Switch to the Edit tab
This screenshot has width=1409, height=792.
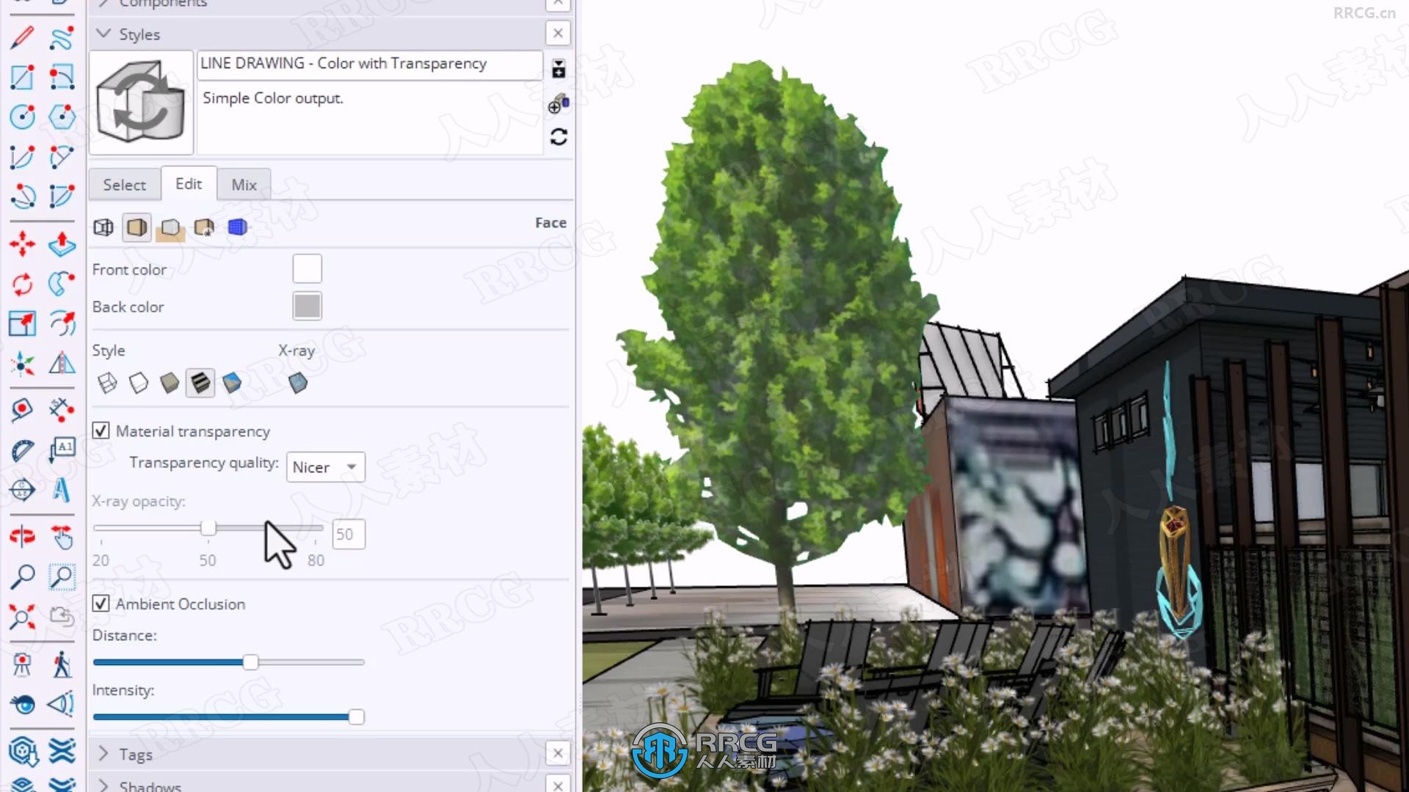pos(189,184)
